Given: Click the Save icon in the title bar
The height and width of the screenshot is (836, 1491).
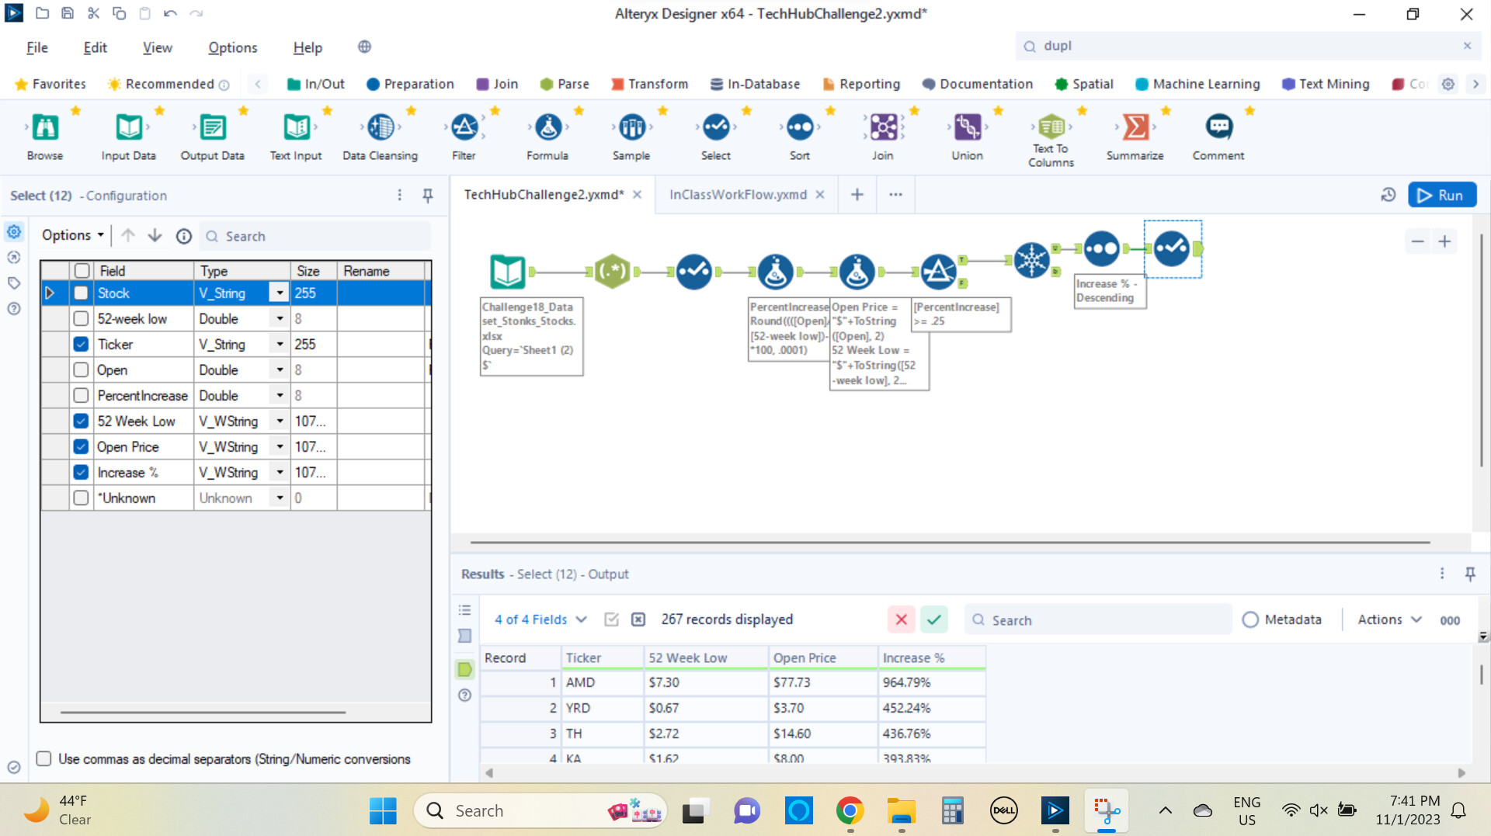Looking at the screenshot, I should coord(68,13).
